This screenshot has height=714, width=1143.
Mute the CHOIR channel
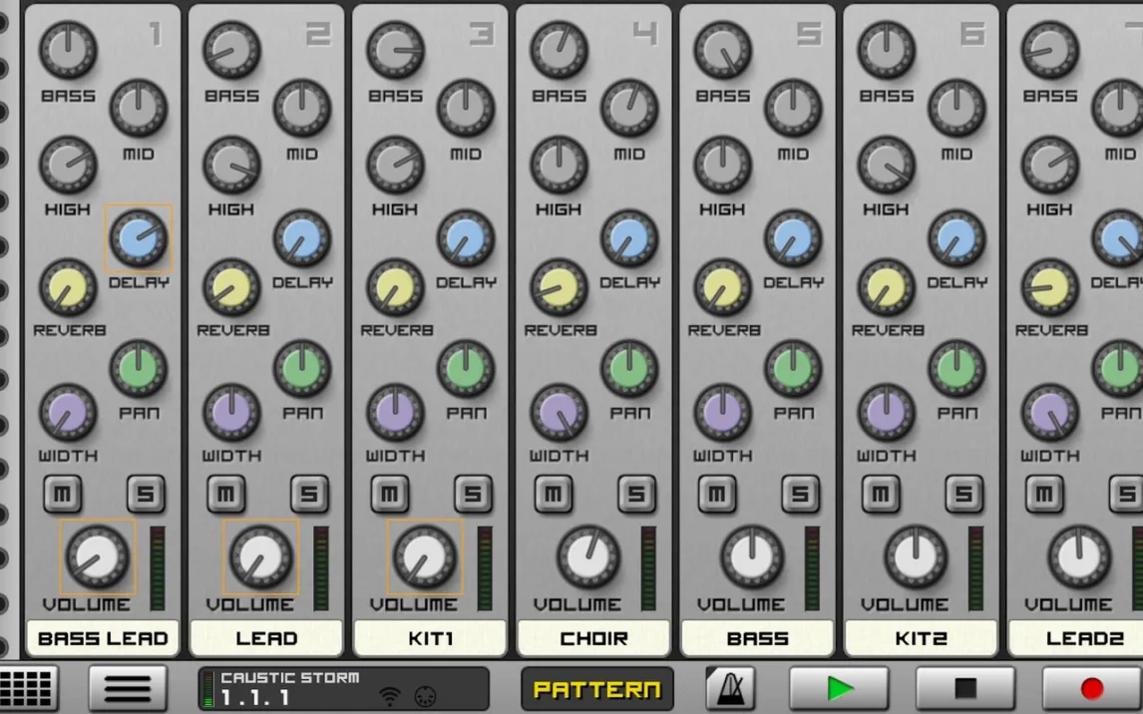554,494
